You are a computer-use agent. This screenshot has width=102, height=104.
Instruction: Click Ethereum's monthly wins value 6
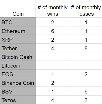click(53, 31)
